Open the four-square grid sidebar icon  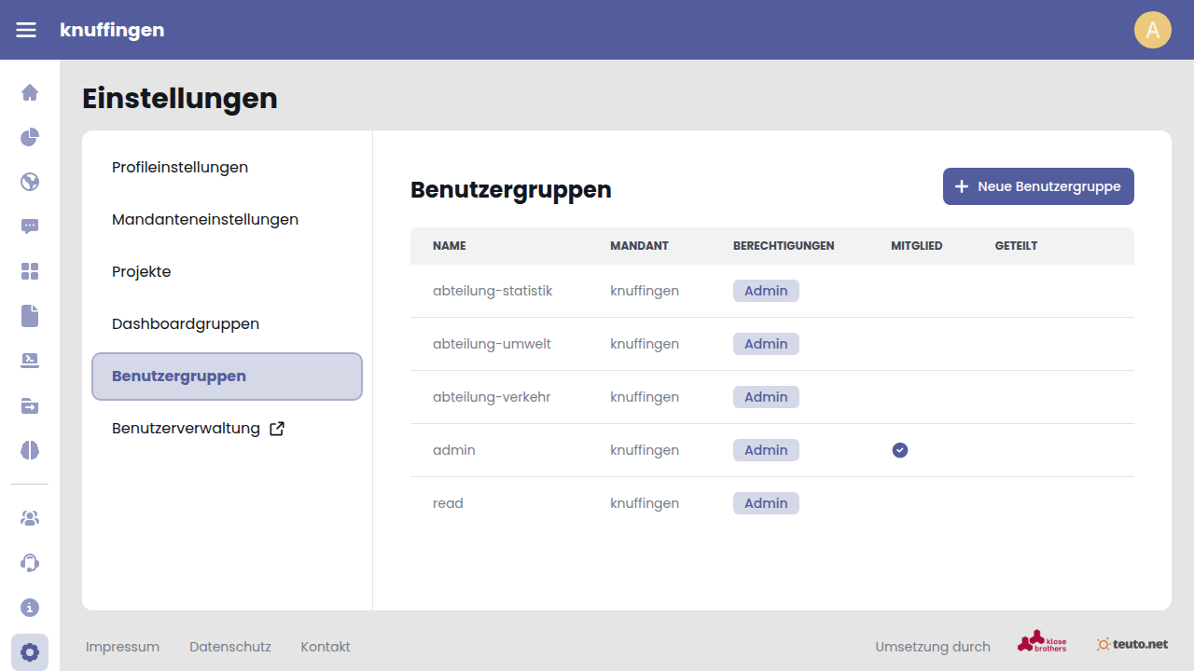coord(30,271)
